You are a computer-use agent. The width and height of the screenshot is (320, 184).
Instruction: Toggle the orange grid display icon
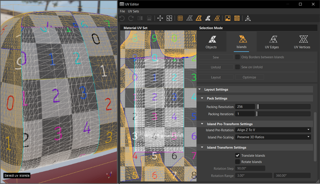pyautogui.click(x=180, y=18)
